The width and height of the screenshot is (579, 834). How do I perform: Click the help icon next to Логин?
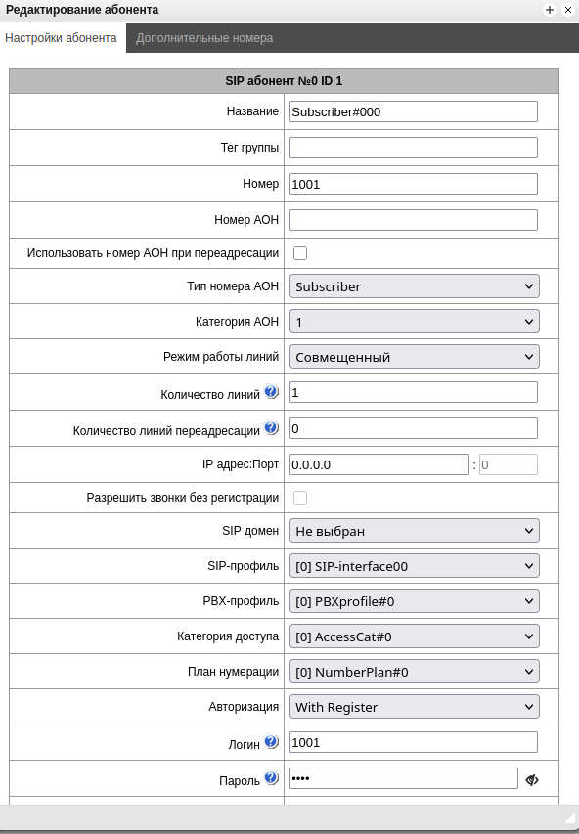[x=271, y=741]
